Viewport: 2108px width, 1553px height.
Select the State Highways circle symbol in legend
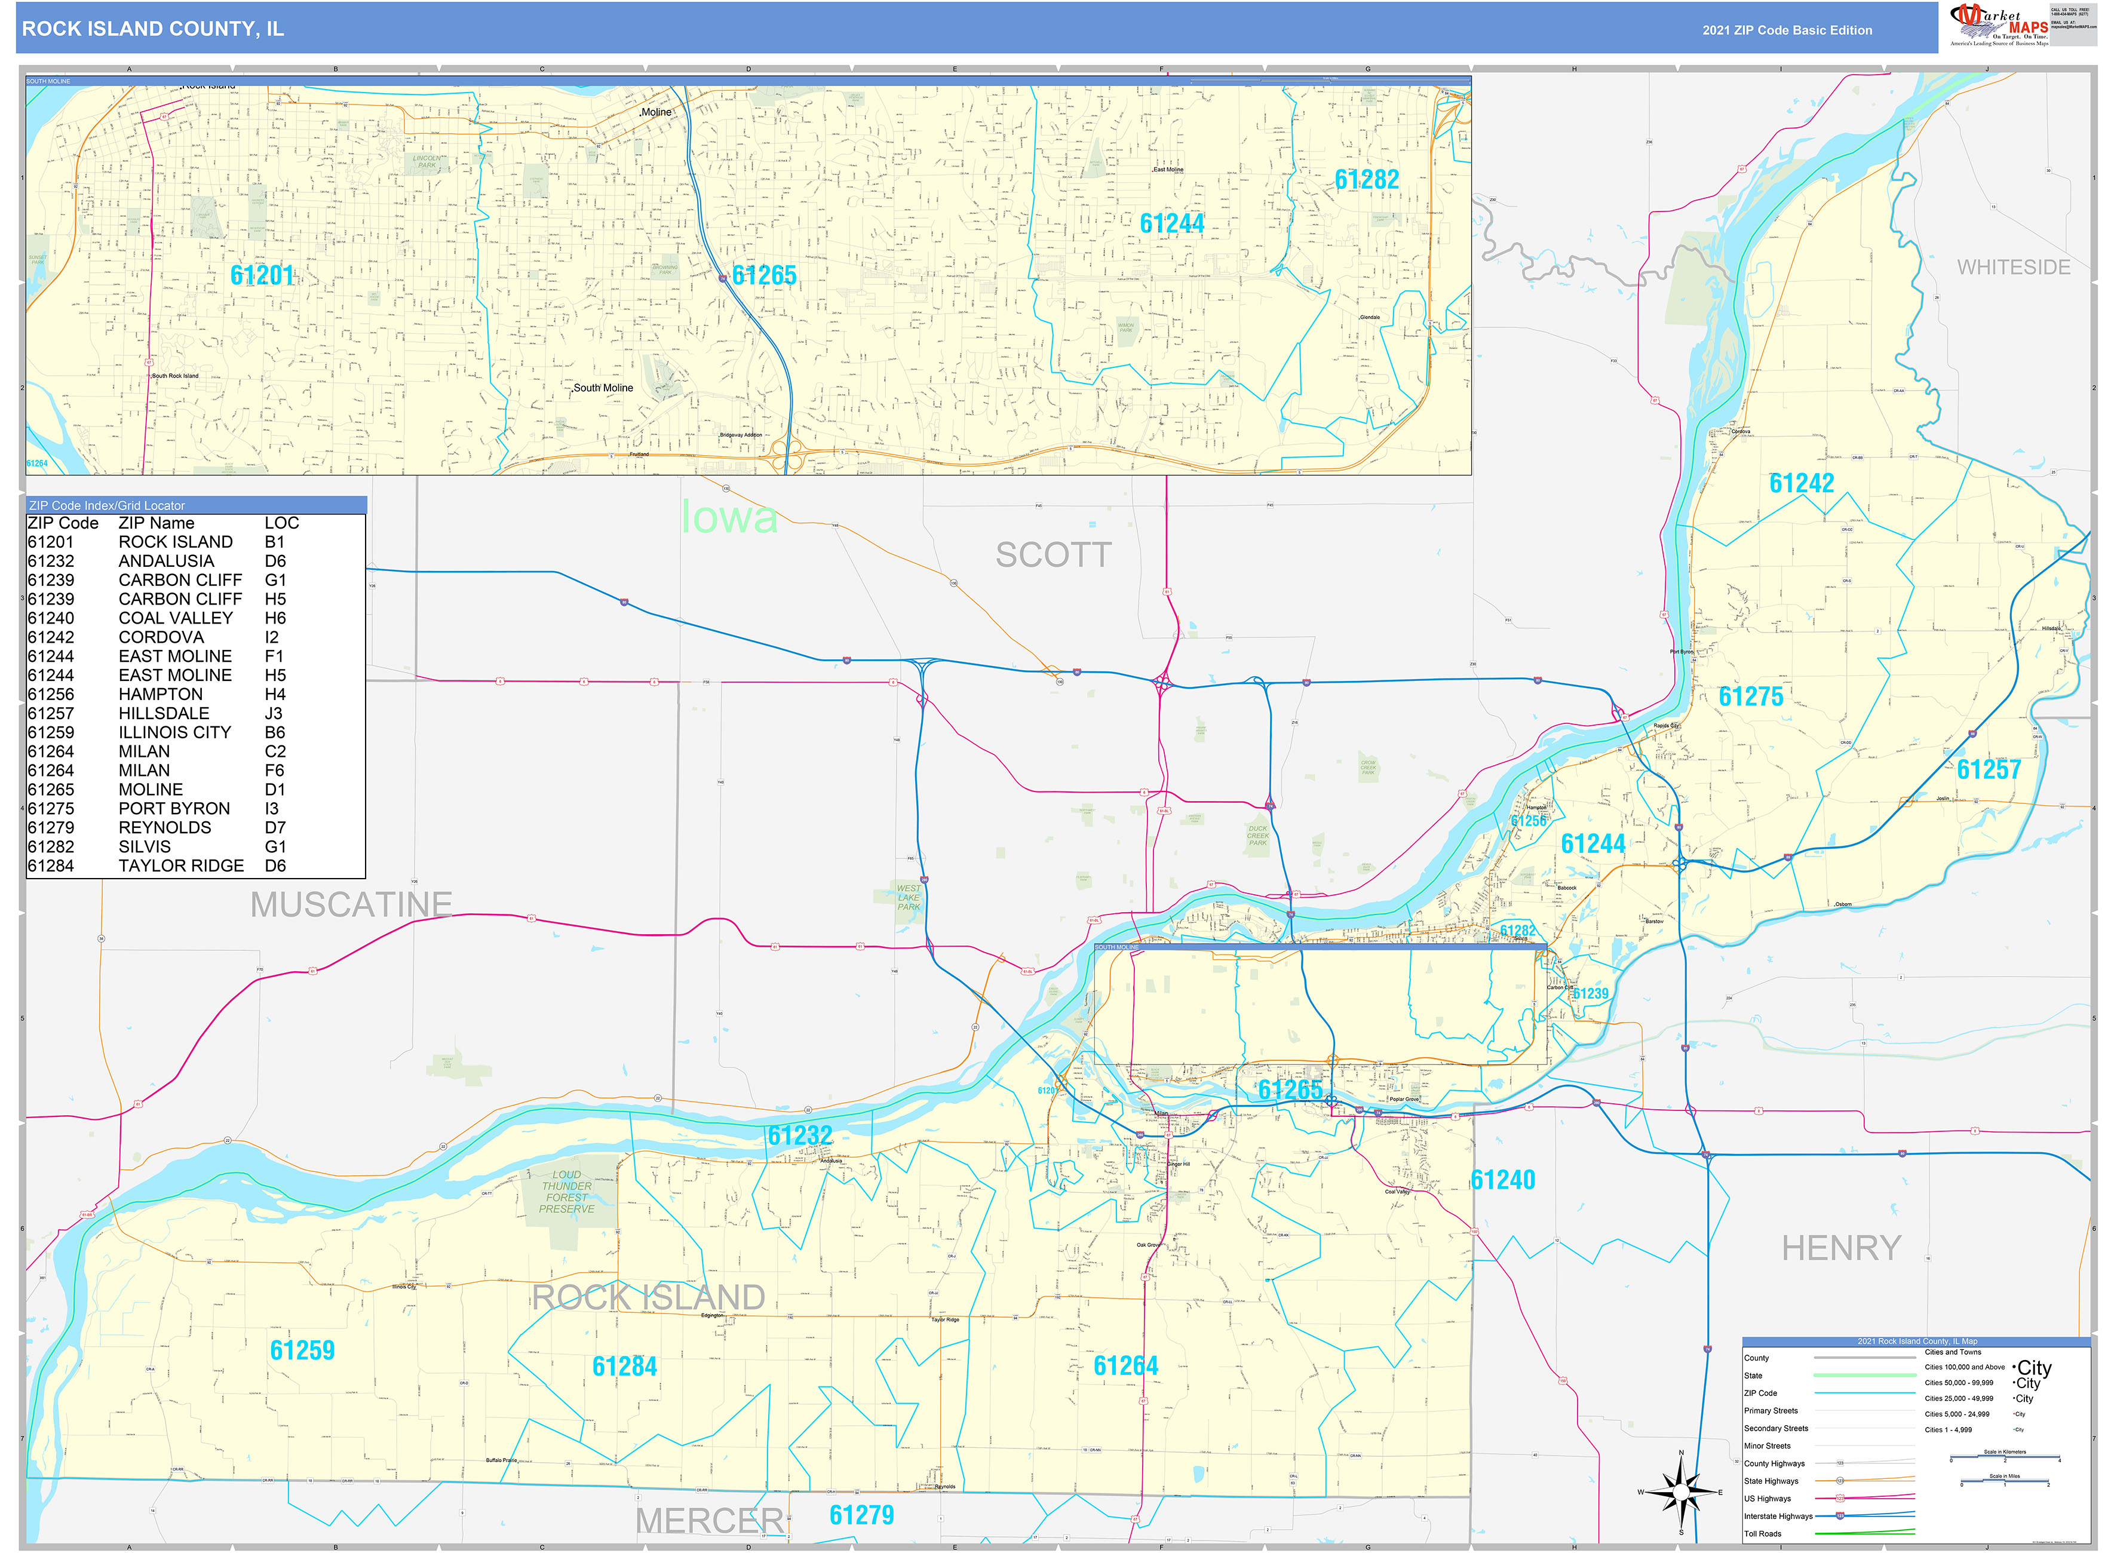(x=1840, y=1481)
